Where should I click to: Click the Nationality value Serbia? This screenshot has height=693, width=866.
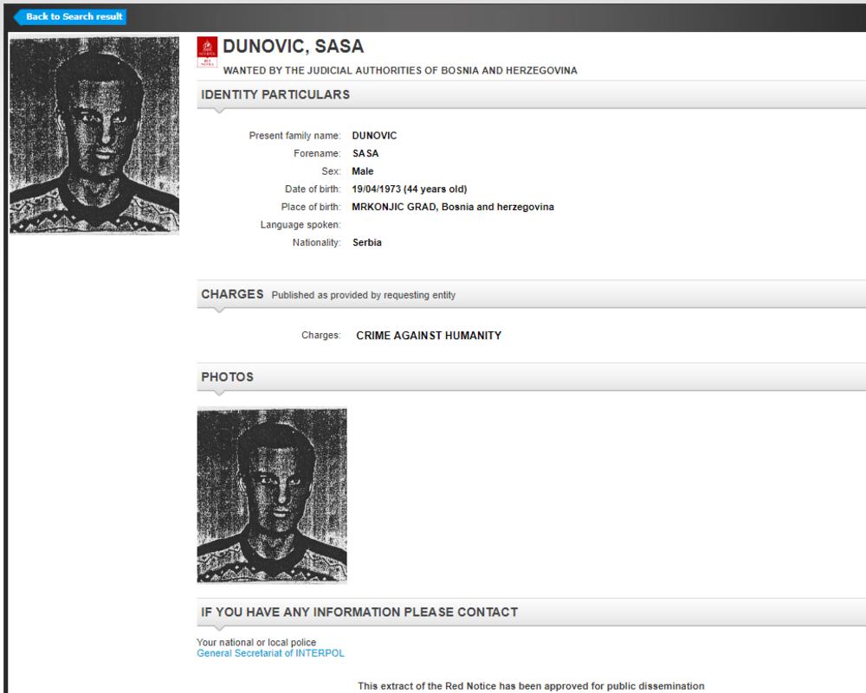tap(367, 243)
